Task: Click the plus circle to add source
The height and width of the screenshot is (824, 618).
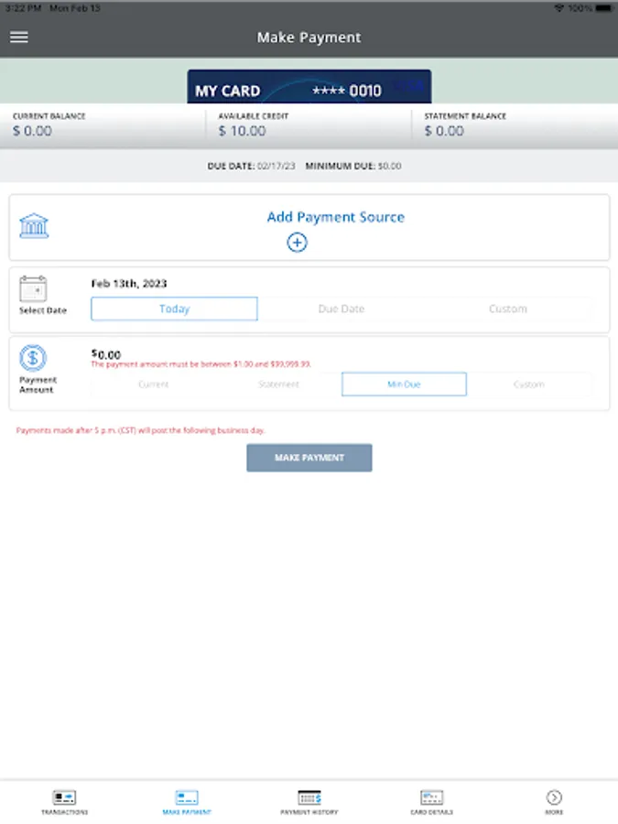Action: tap(297, 243)
